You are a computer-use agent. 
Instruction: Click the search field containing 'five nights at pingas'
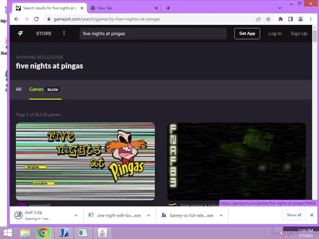(153, 34)
